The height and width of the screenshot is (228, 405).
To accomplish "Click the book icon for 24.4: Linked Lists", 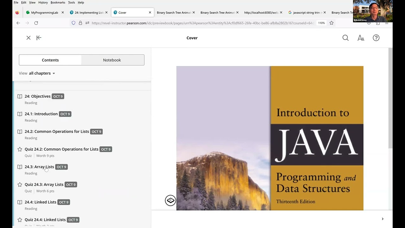I will 20,202.
